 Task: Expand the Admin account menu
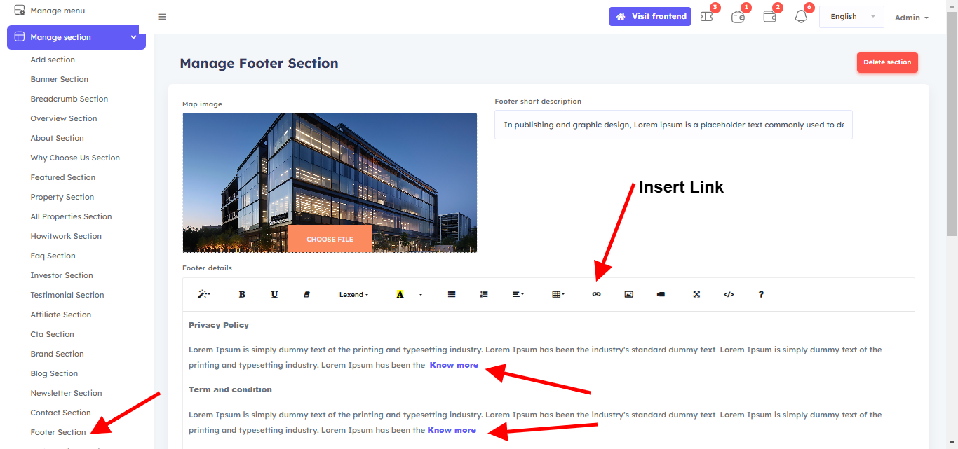[x=911, y=18]
